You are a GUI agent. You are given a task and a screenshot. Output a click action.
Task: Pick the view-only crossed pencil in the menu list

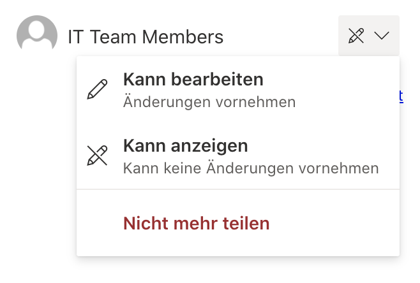97,156
